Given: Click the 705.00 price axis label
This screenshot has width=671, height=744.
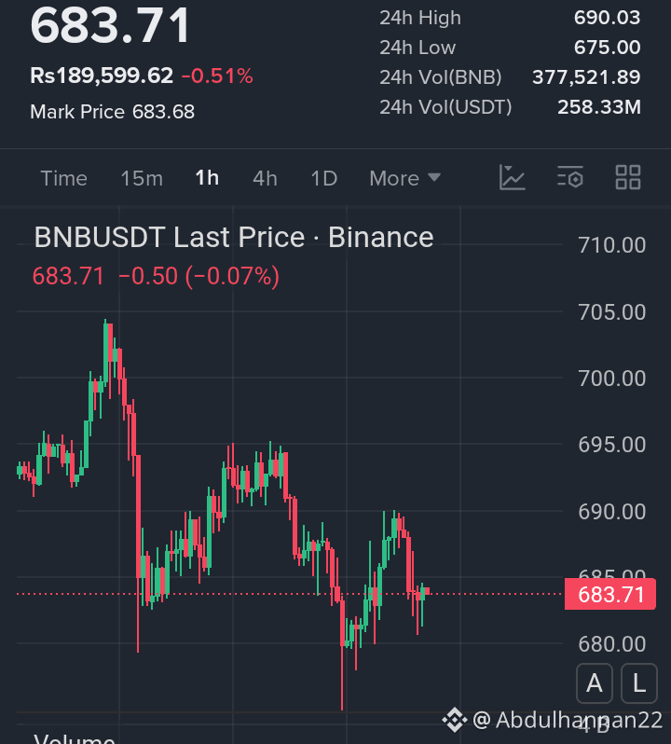Looking at the screenshot, I should click(x=611, y=312).
